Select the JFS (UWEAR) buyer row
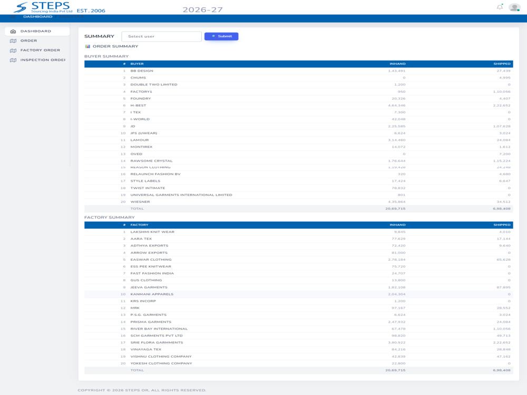The width and height of the screenshot is (527, 395). point(298,133)
